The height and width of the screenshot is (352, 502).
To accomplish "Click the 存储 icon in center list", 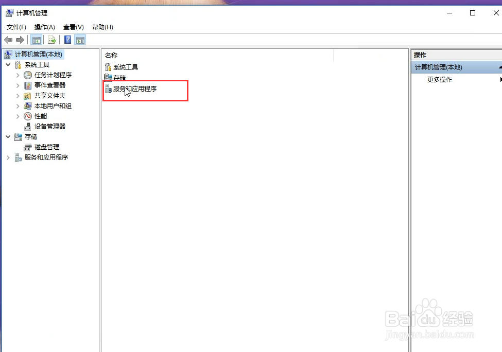I will coord(108,77).
